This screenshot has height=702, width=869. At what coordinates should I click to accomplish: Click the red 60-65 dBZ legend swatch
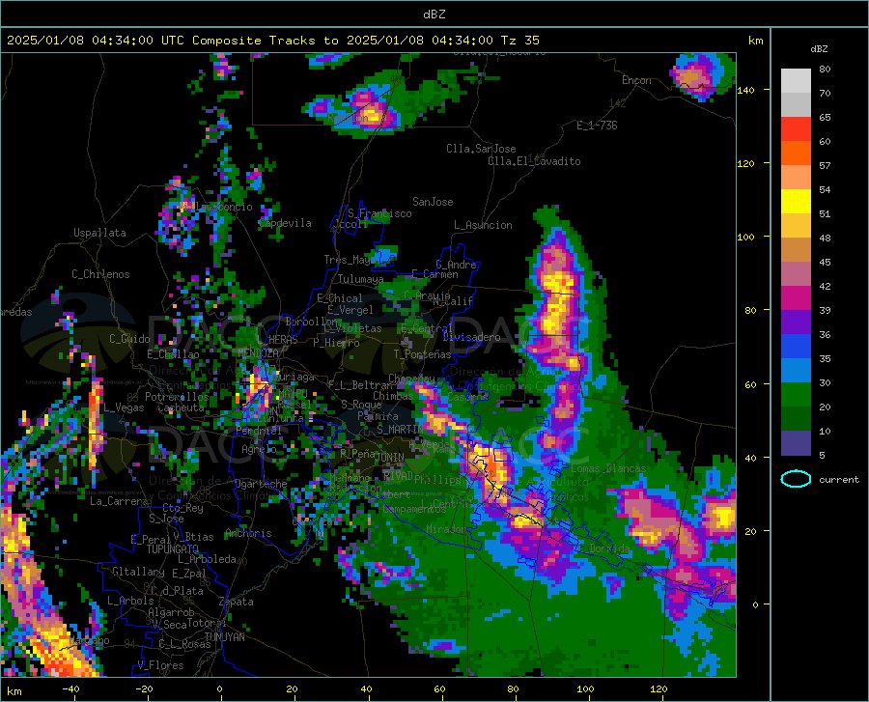point(796,129)
